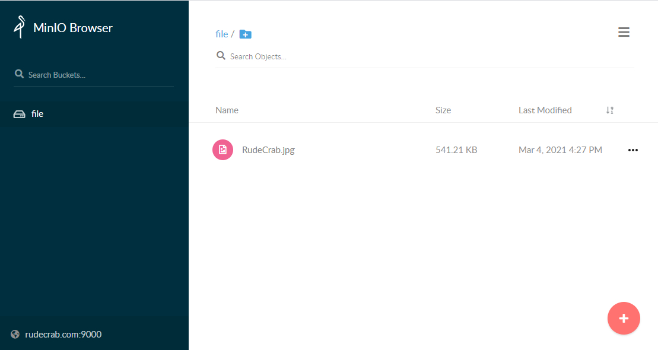Select the file bucket in sidebar
Viewport: 658px width, 350px height.
pyautogui.click(x=94, y=114)
